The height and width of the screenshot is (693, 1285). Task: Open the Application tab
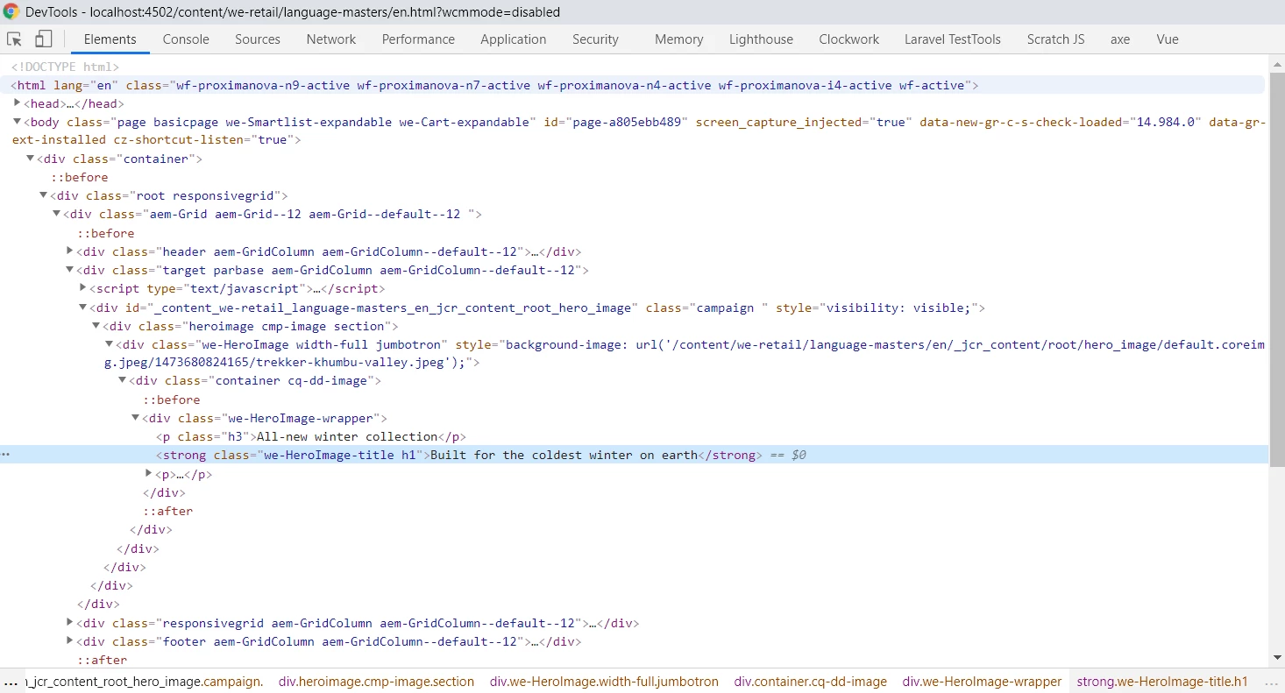coord(514,39)
